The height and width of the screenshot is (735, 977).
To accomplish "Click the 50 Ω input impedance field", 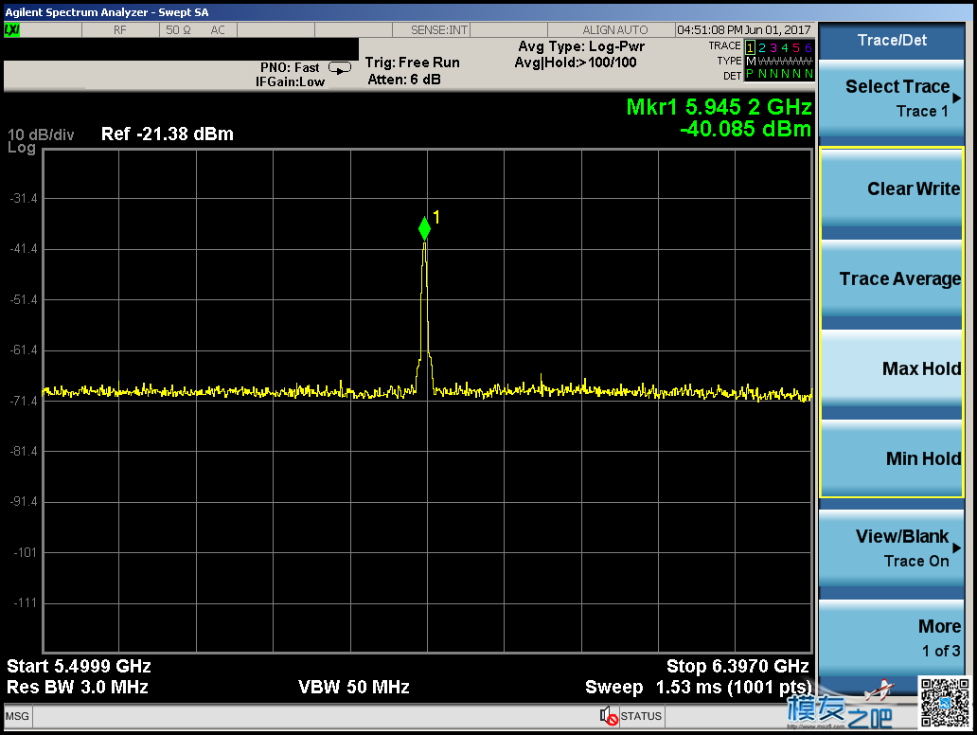I will [178, 30].
